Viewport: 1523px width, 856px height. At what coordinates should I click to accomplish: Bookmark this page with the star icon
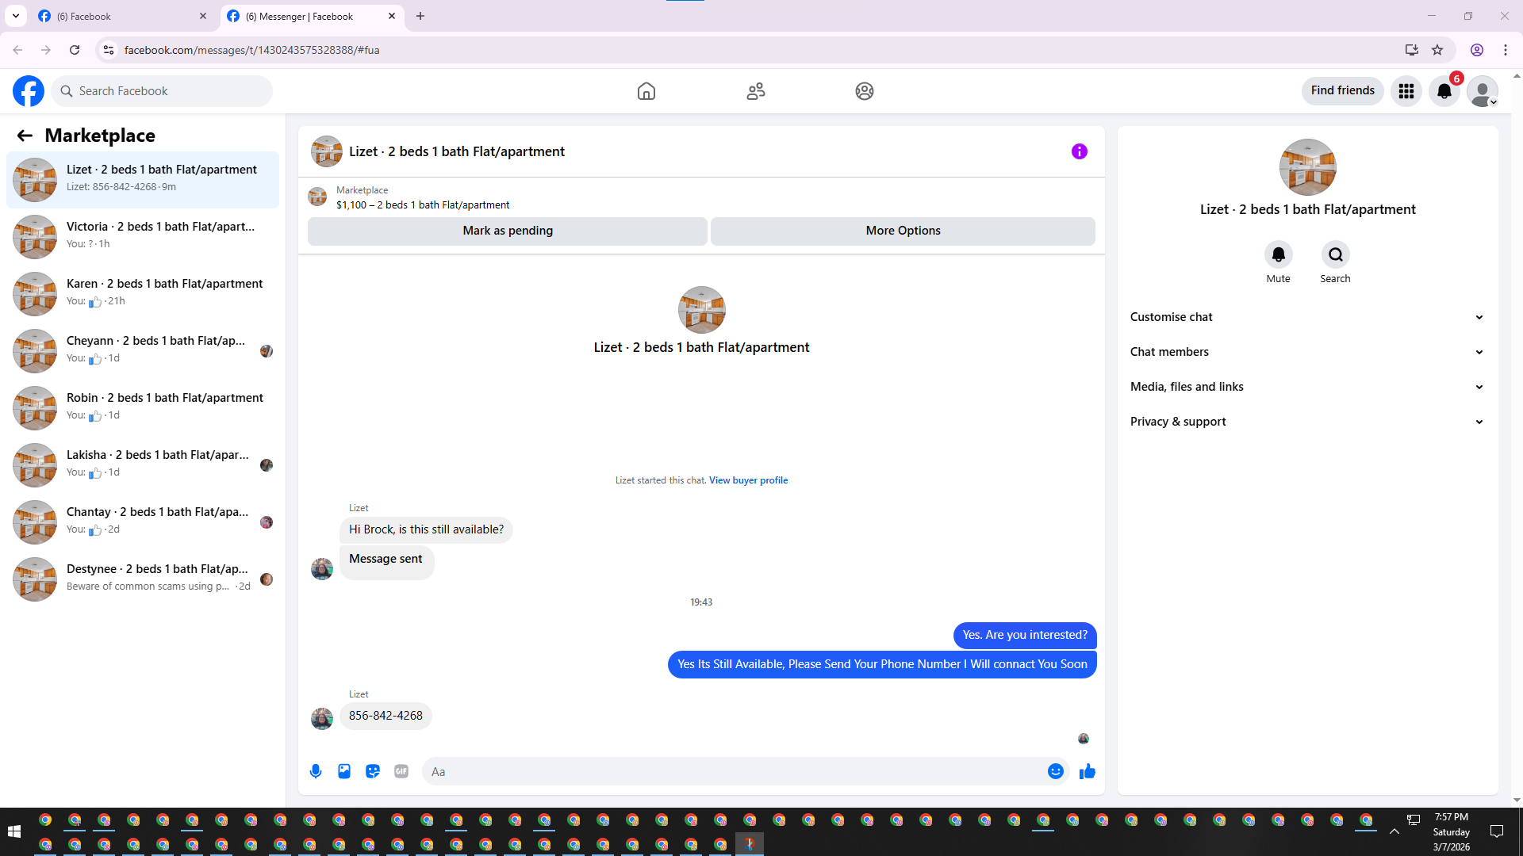click(x=1437, y=50)
